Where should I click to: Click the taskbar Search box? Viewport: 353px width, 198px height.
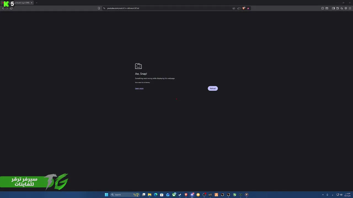coord(125,195)
